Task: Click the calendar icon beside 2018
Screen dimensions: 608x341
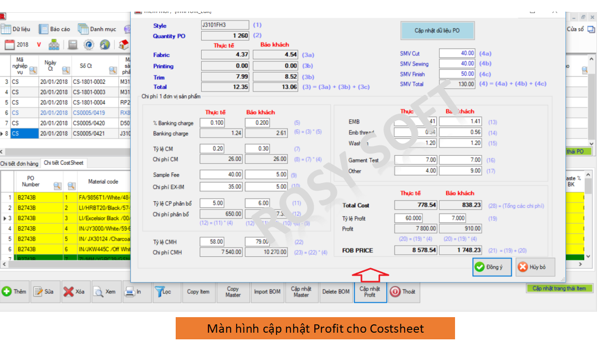Action: coord(9,45)
